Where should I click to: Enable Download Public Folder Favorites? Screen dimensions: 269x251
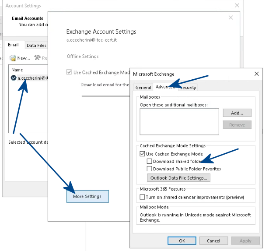click(x=149, y=169)
